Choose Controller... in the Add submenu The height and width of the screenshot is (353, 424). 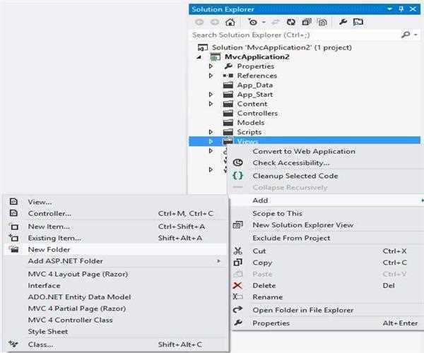[49, 213]
